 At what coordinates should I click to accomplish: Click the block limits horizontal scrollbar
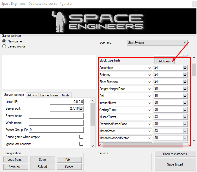pyautogui.click(x=142, y=145)
